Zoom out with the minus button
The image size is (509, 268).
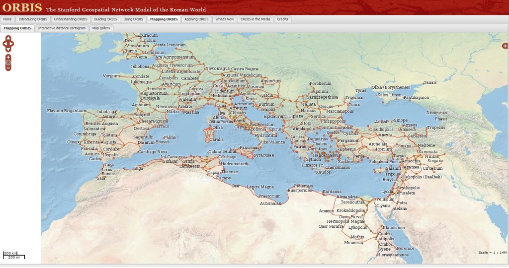pos(8,68)
